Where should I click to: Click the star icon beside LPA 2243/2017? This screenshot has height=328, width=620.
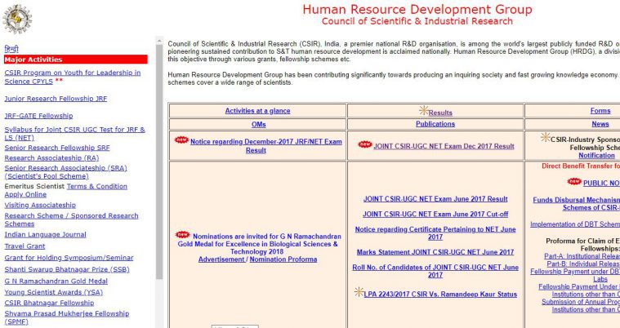pyautogui.click(x=359, y=292)
